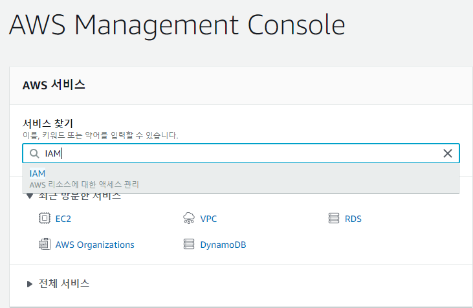Click the AWS Organizations icon
473x308 pixels.
[x=45, y=244]
